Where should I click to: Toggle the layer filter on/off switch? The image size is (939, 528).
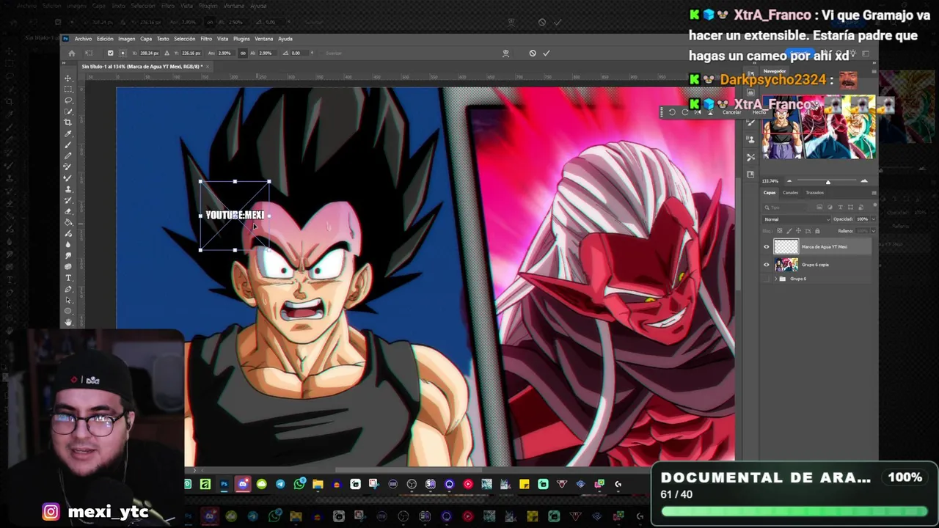pyautogui.click(x=875, y=205)
